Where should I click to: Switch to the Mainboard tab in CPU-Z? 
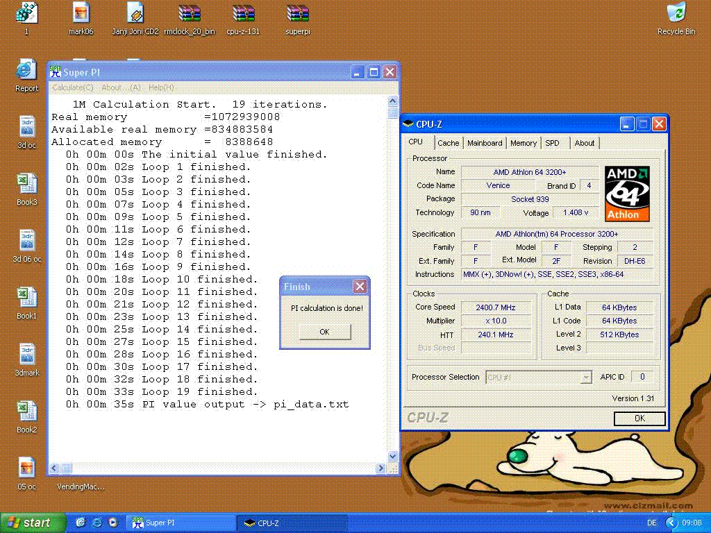pyautogui.click(x=485, y=143)
